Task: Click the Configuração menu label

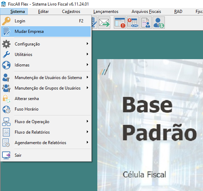Action: (27, 44)
